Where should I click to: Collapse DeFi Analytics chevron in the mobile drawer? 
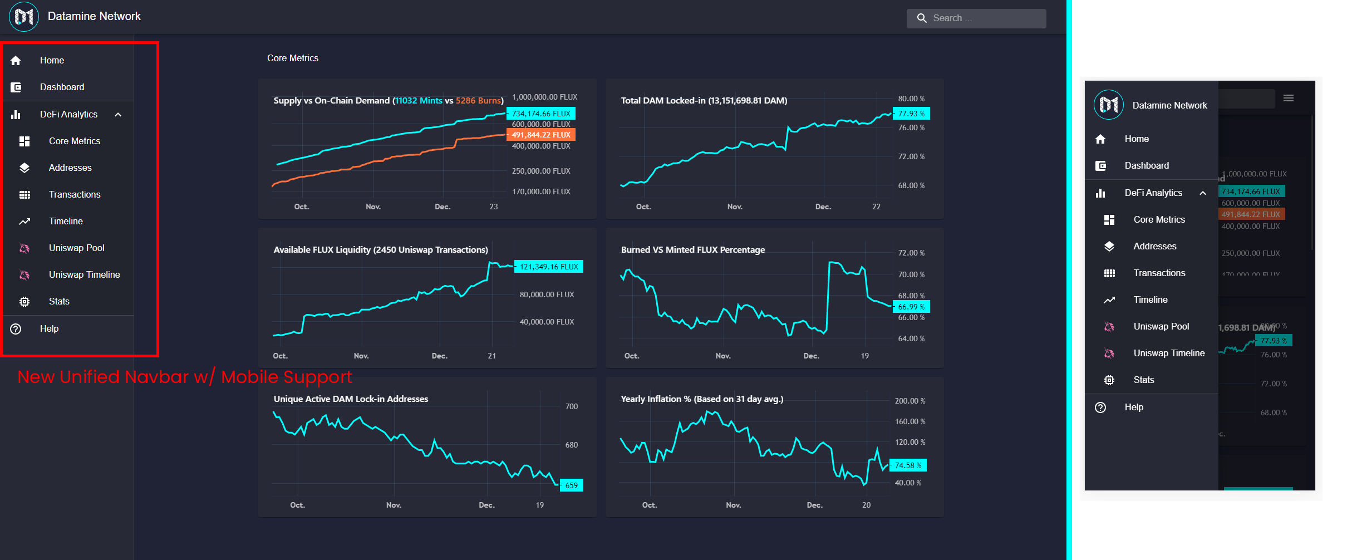(1203, 193)
